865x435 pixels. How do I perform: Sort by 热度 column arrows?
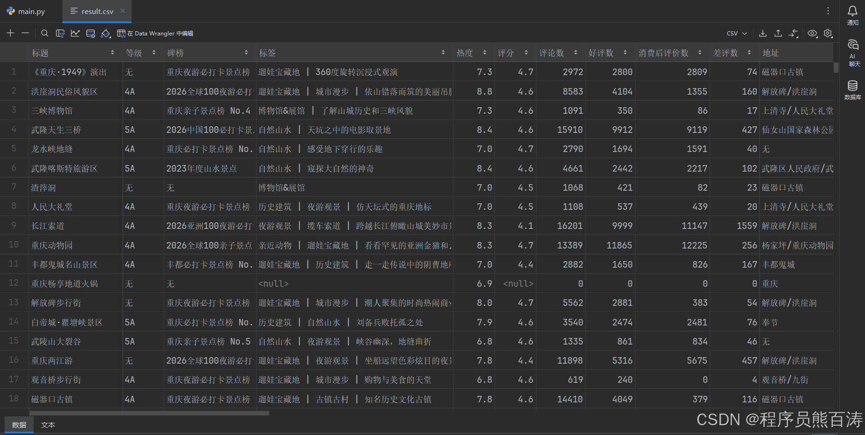485,53
